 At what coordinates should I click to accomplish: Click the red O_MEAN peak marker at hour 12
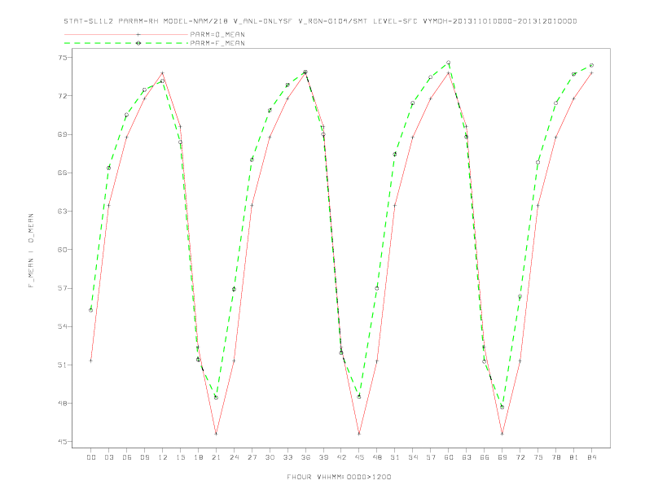(163, 73)
